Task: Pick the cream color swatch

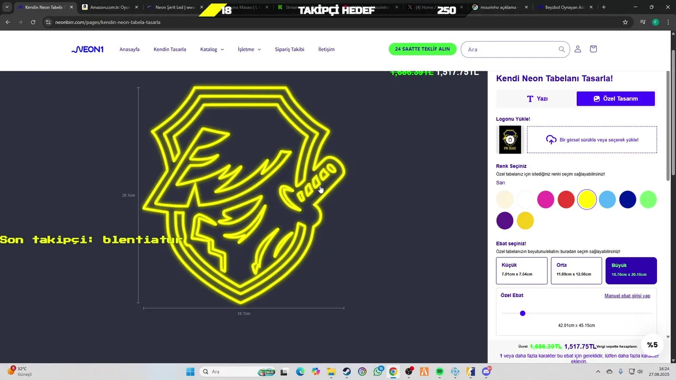Action: (x=505, y=199)
